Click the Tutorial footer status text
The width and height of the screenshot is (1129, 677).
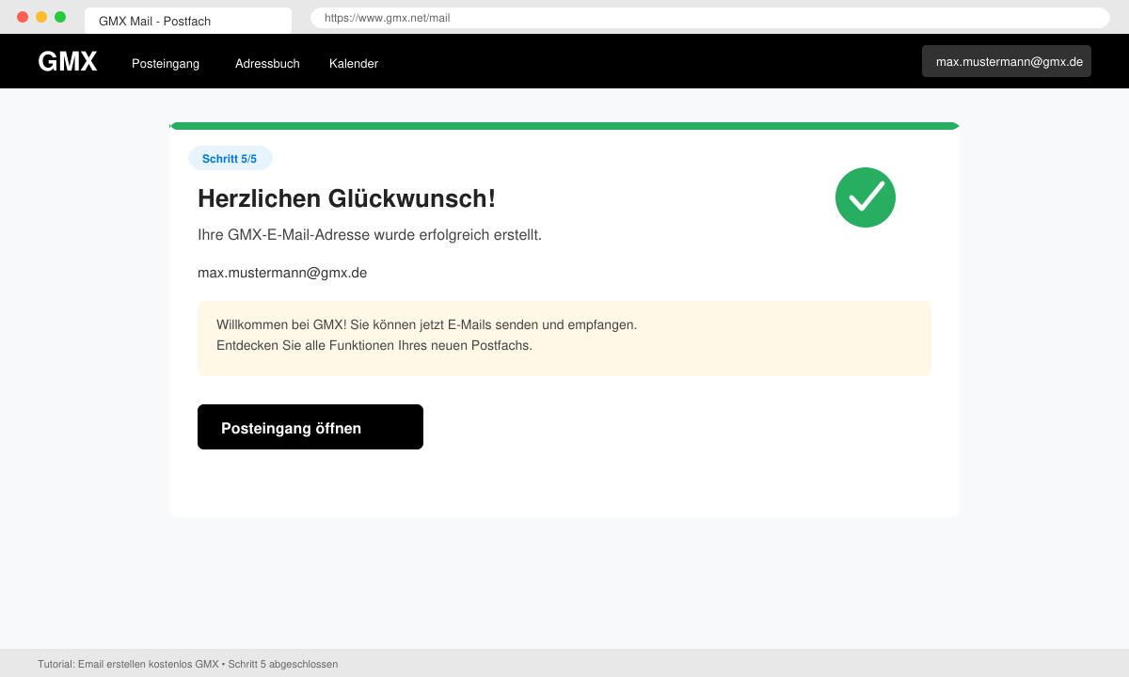click(187, 664)
